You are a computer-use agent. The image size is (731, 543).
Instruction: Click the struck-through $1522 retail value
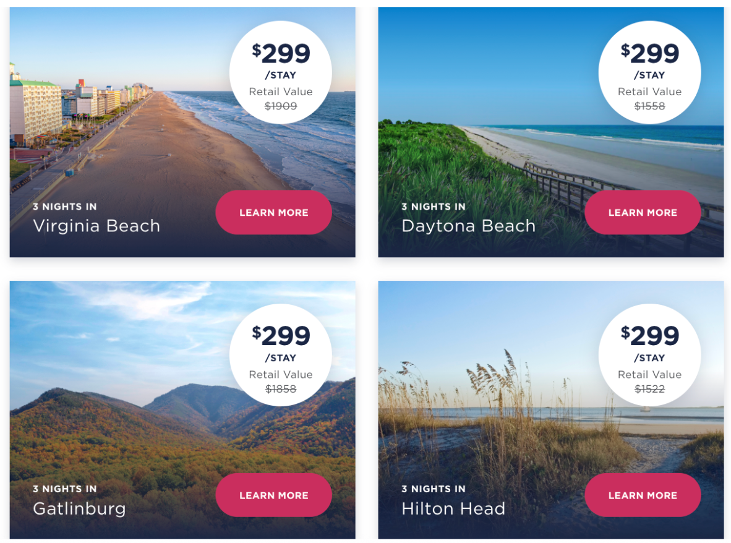pos(649,389)
